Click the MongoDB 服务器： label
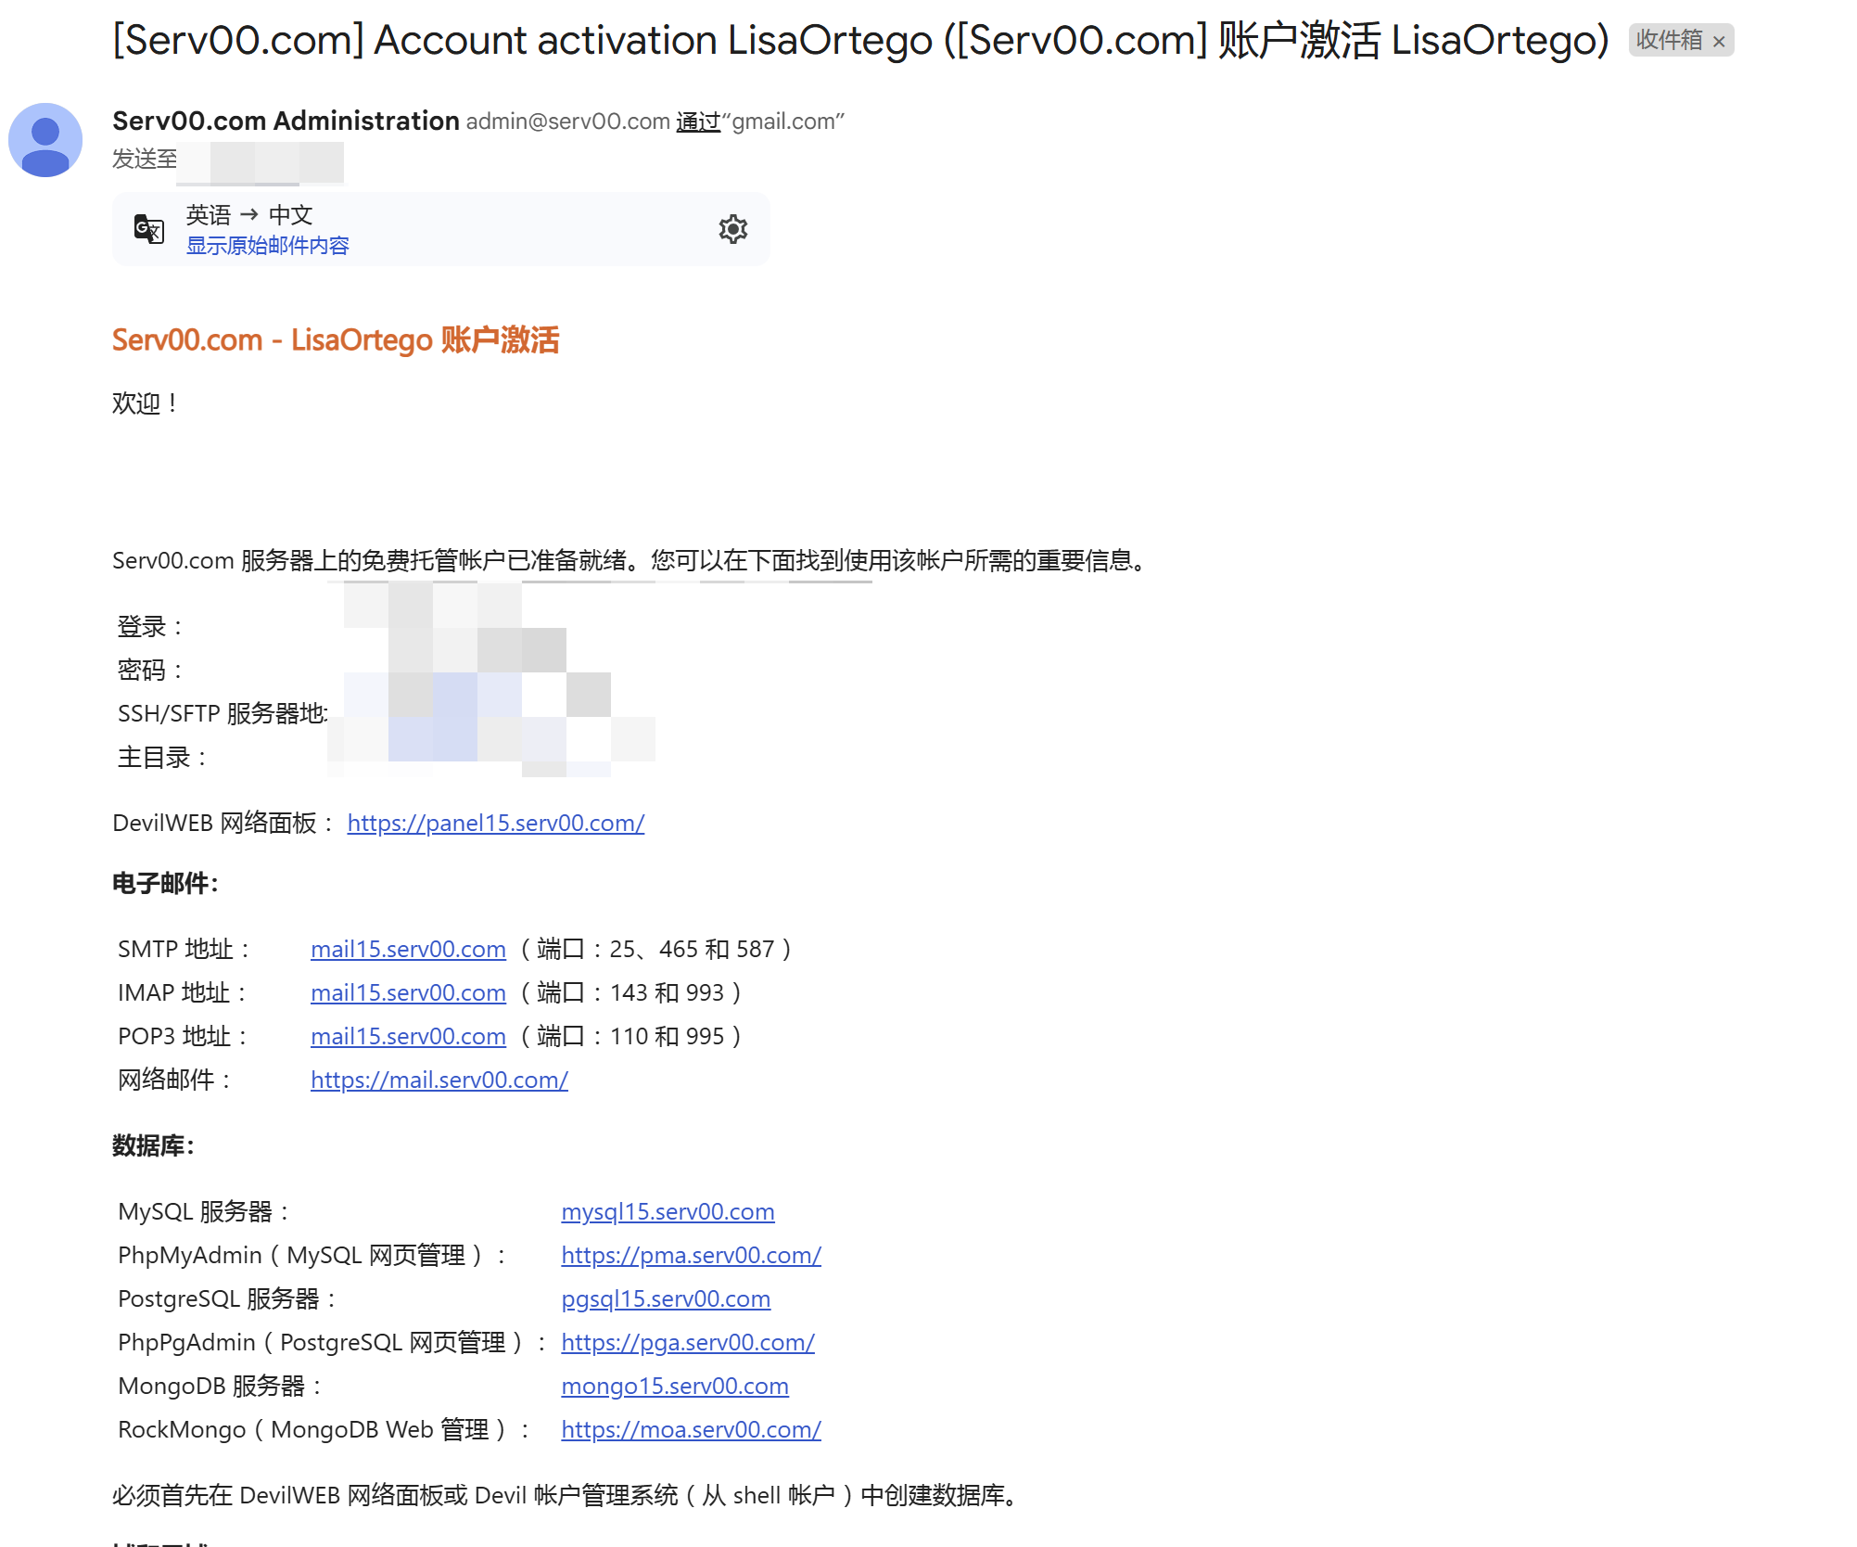The image size is (1857, 1547). coord(222,1386)
